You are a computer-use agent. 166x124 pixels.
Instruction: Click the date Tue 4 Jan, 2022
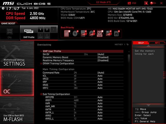pyautogui.click(x=30, y=8)
